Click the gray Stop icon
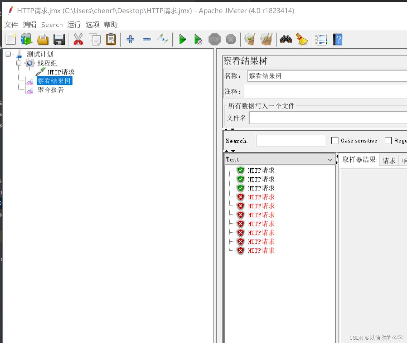The height and width of the screenshot is (343, 407). [215, 39]
